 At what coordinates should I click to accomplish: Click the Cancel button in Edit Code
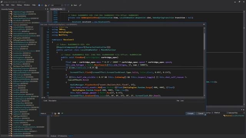coord(201,113)
